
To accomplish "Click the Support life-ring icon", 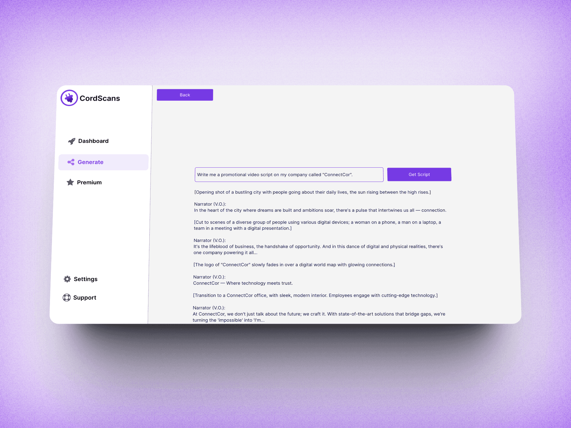I will click(67, 297).
